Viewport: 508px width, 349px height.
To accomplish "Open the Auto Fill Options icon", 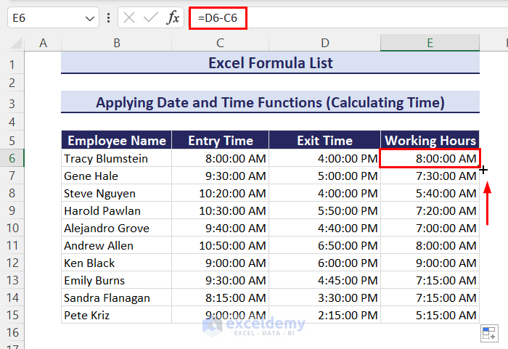I will click(489, 333).
